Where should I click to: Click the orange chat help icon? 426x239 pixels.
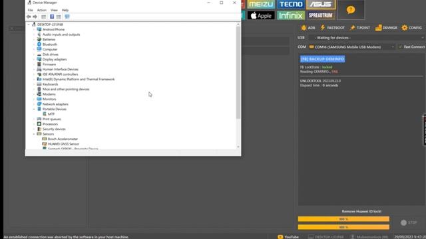pyautogui.click(x=351, y=10)
